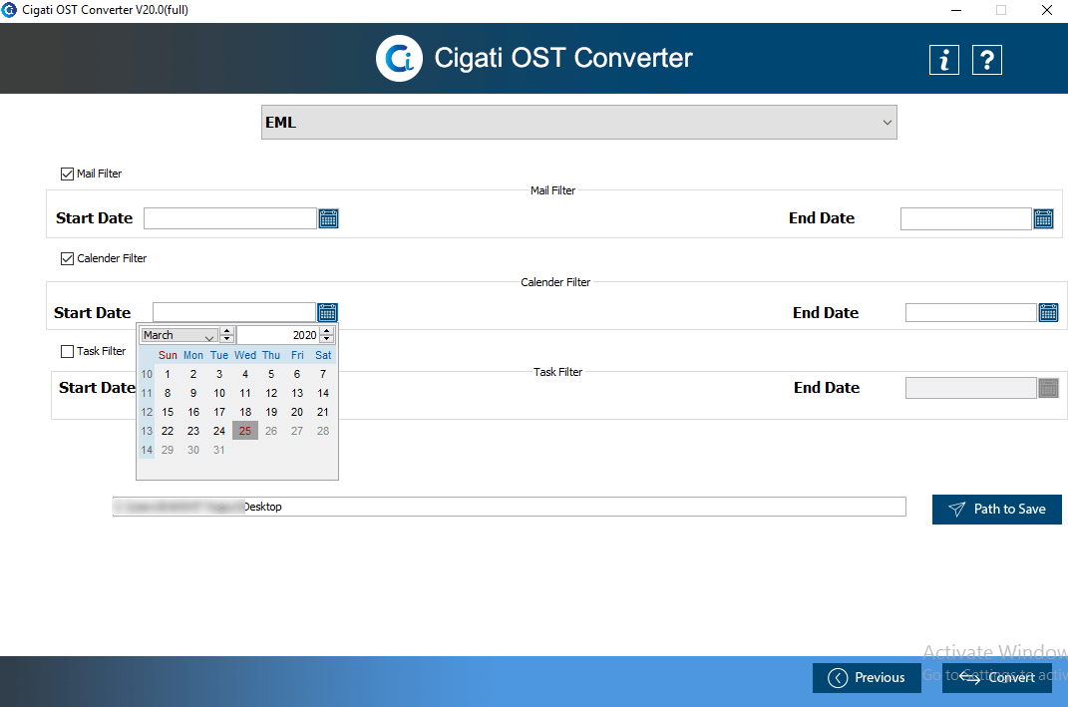Click Calender Filter Start Date field

point(233,313)
